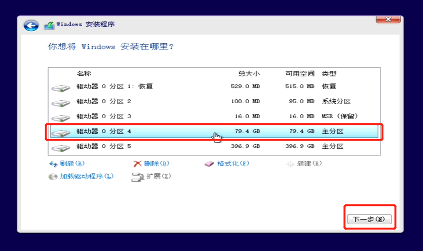Click drive icon for 分区 3 row

click(x=61, y=118)
